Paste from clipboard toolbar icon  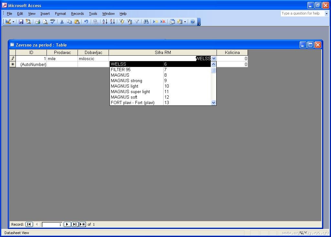click(77, 22)
